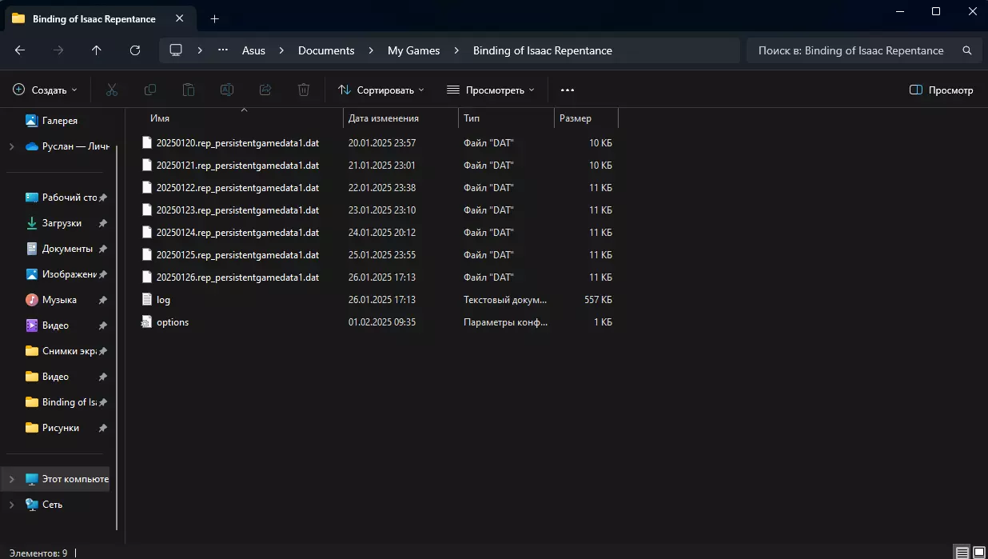Switch to details view icon at bottom right

[962, 553]
